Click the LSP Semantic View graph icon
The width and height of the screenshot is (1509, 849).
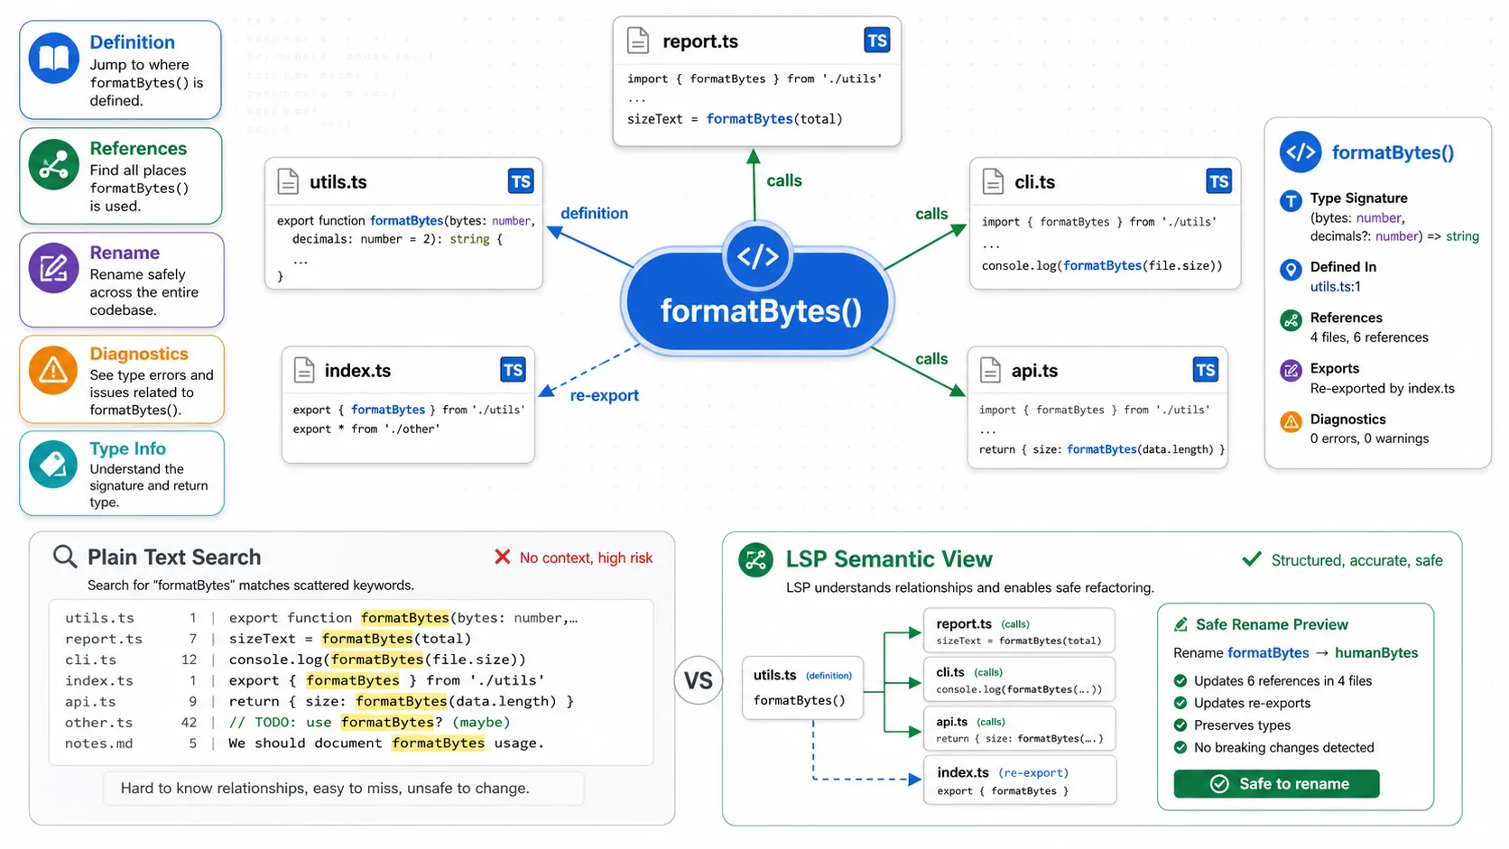755,559
